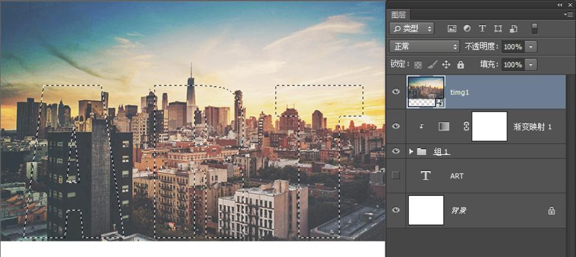Filter layers by adjustment layer icon
Screen dimensions: 576x257
(467, 28)
